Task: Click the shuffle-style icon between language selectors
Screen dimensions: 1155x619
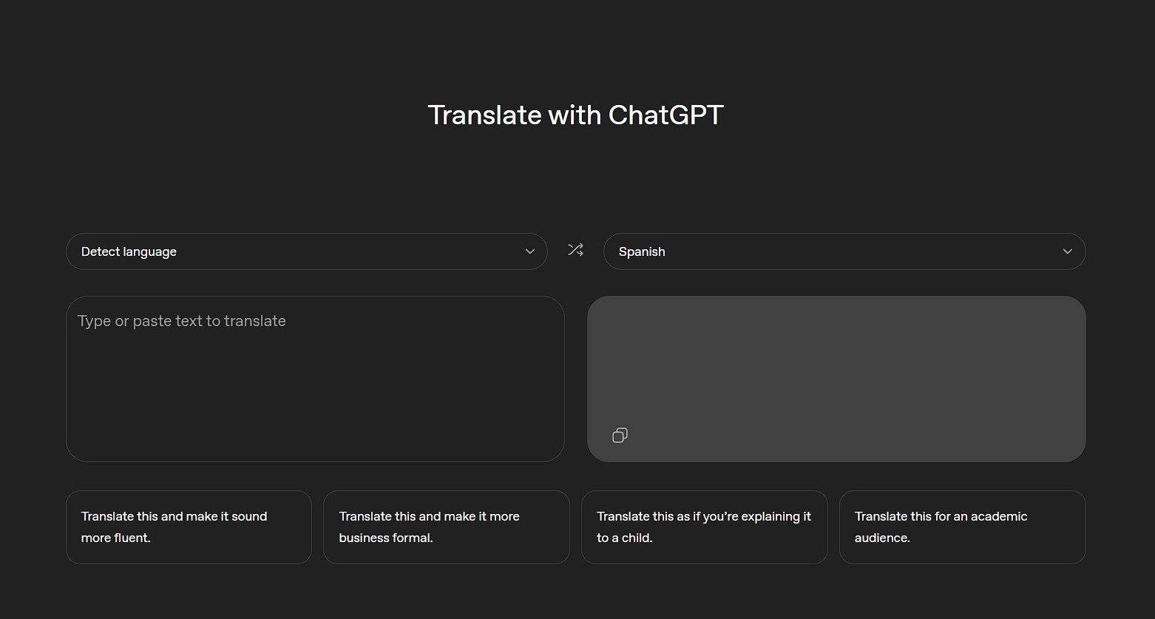Action: (x=575, y=251)
